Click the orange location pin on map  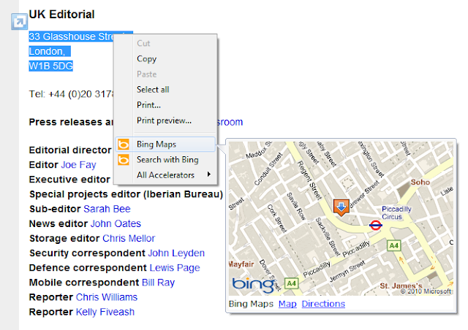[341, 207]
